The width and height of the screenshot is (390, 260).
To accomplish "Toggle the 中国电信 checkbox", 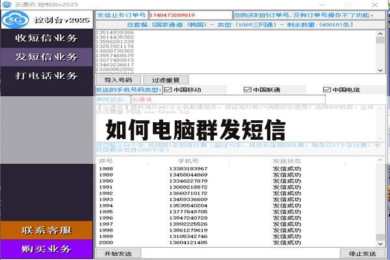I will tap(326, 90).
